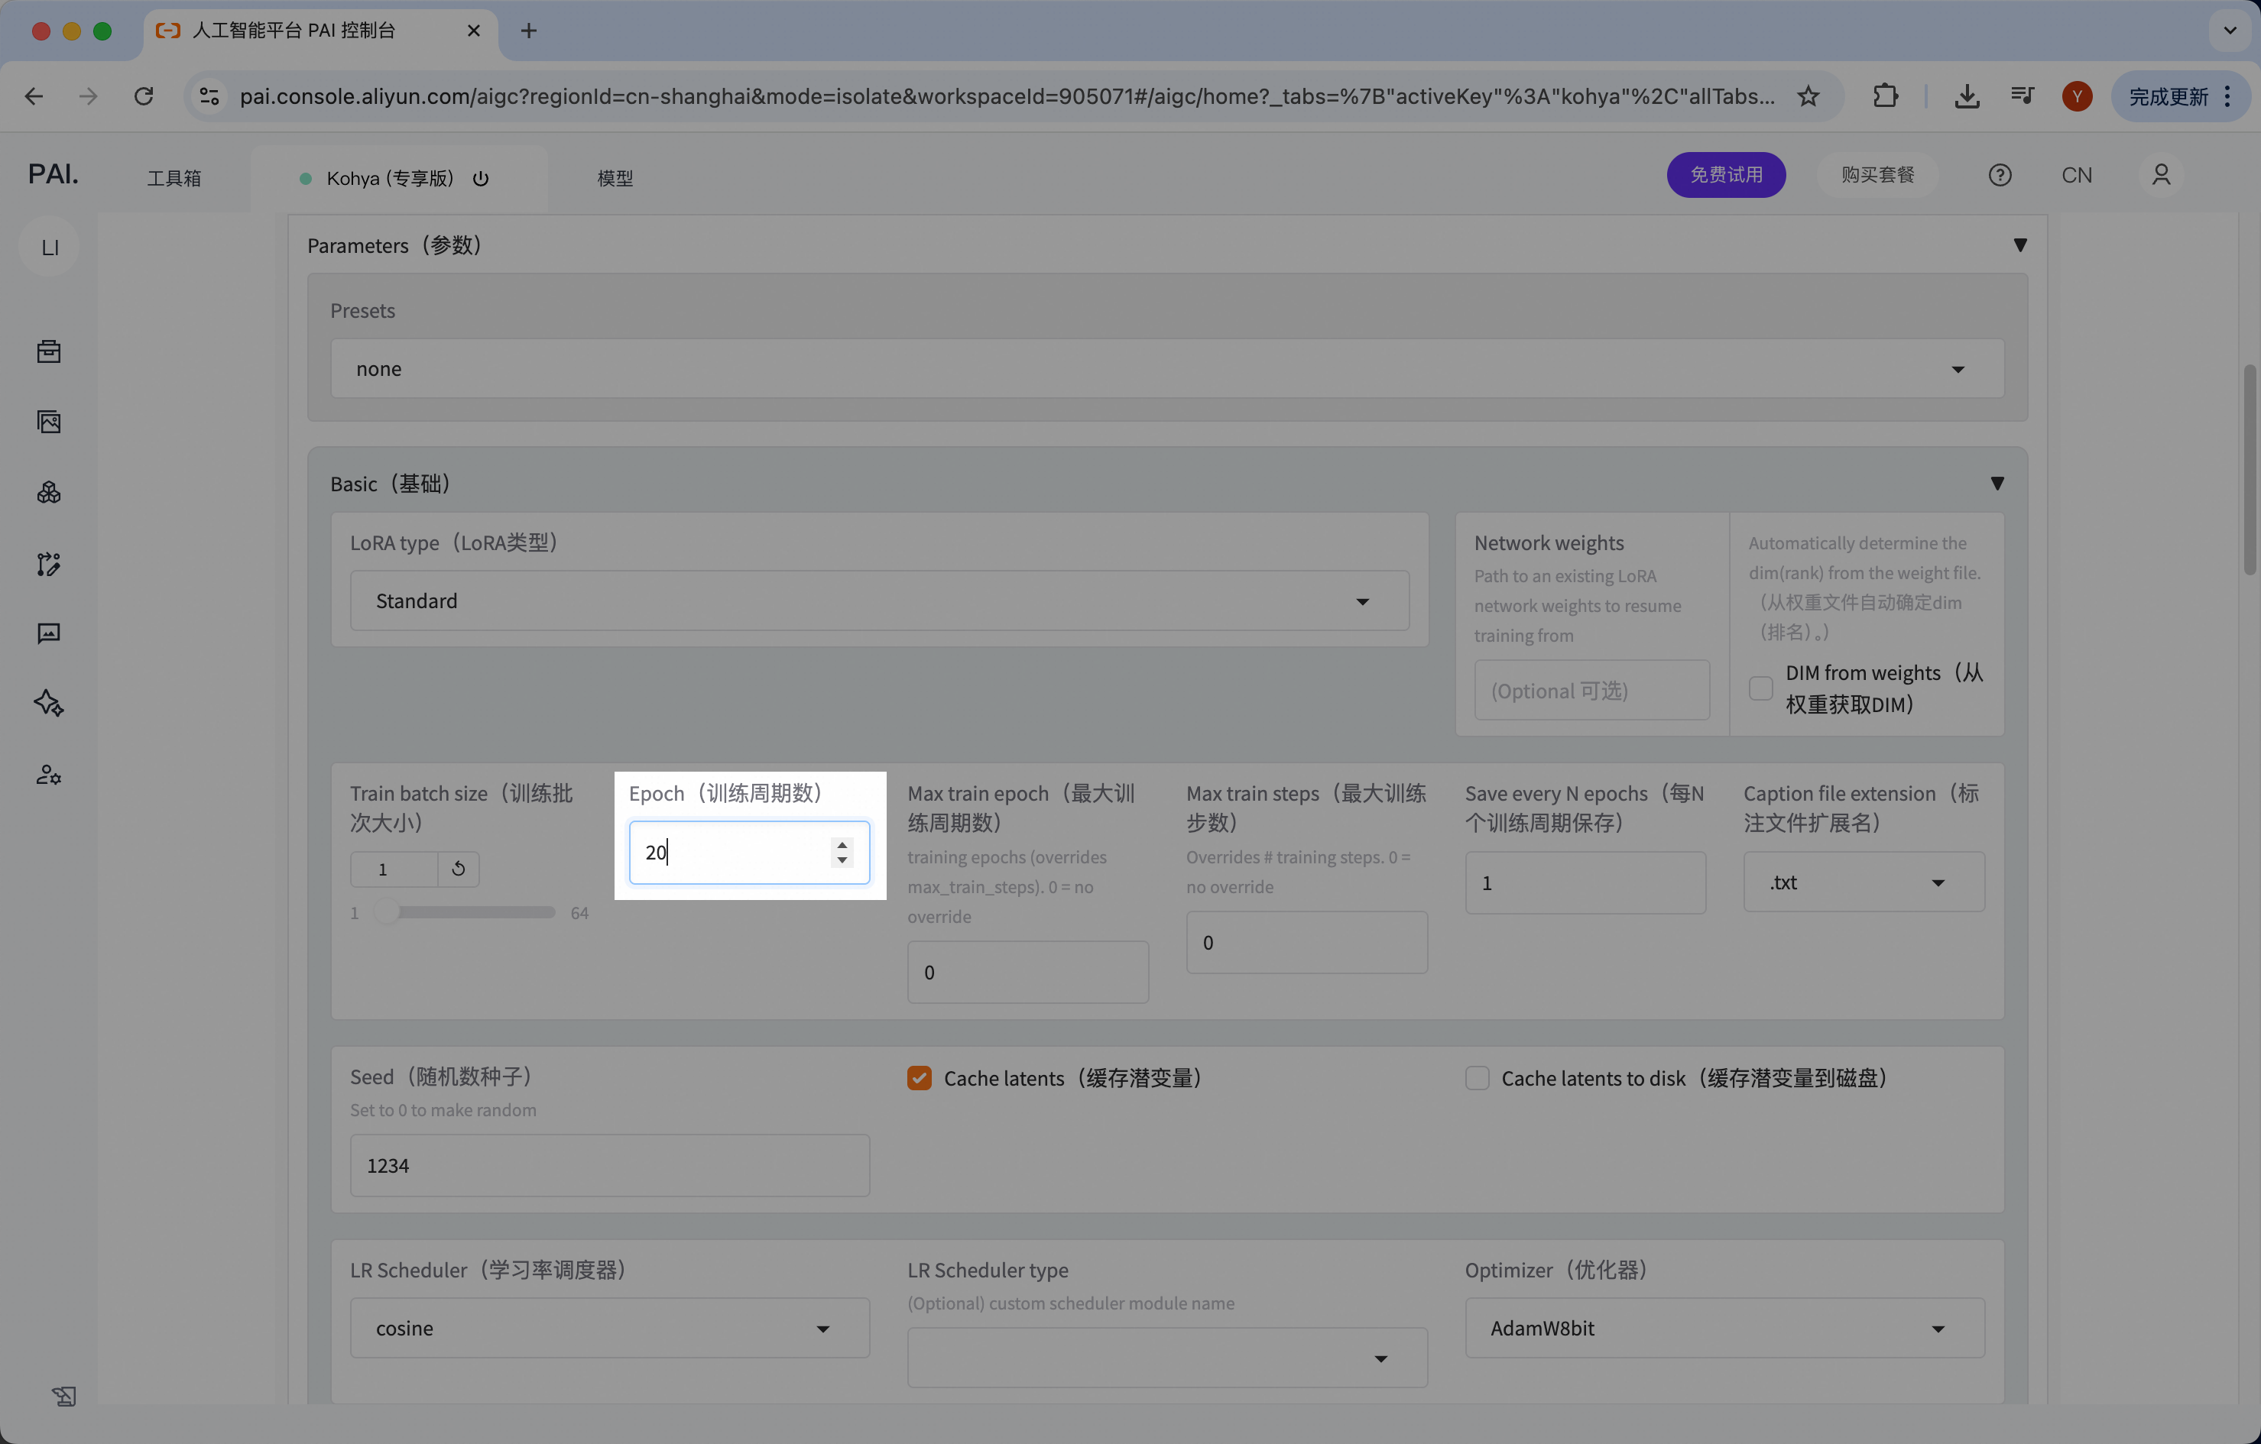The image size is (2261, 1444).
Task: Click the 购买套餐 button
Action: tap(1877, 176)
